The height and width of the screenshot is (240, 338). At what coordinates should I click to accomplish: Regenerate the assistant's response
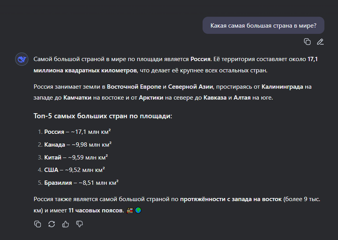(52, 224)
